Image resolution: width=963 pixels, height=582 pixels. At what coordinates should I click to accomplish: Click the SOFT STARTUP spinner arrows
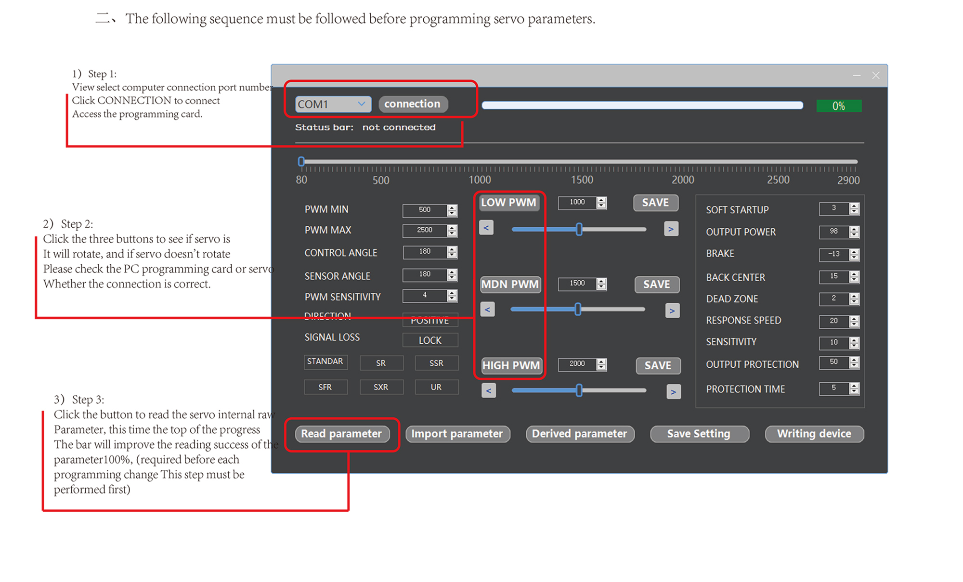coord(854,208)
